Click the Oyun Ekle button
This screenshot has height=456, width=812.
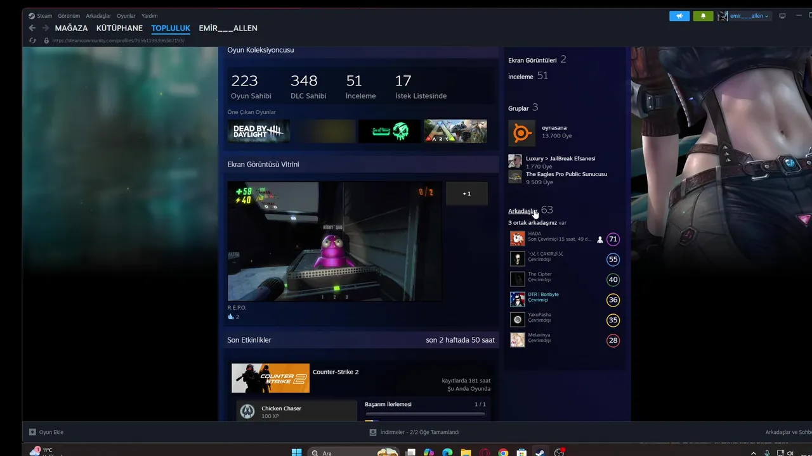[46, 432]
